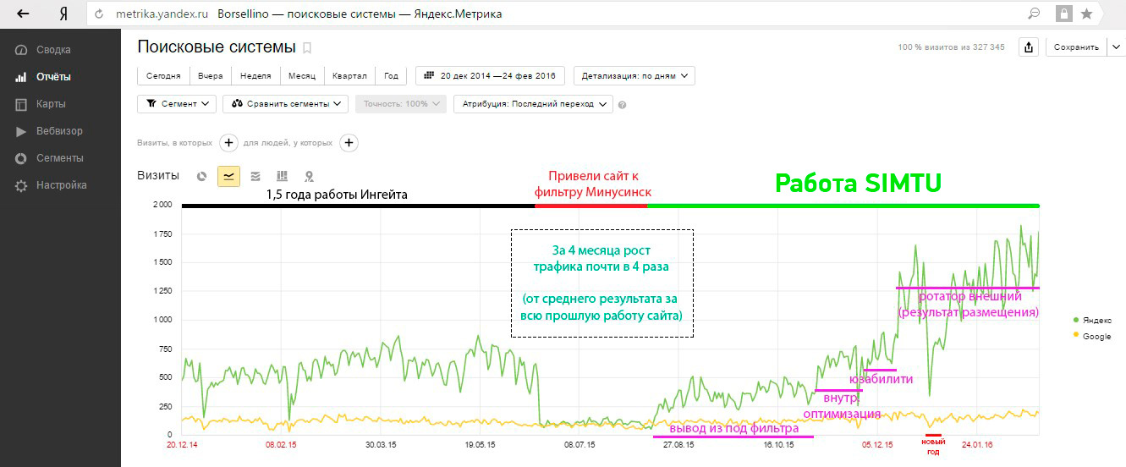Image resolution: width=1126 pixels, height=467 pixels.
Task: Open the Сравнить сегменты dropdown
Action: pyautogui.click(x=286, y=103)
